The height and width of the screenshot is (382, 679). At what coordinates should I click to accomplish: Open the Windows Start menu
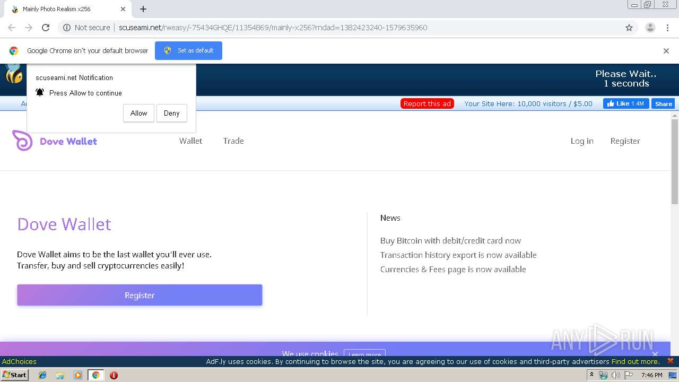(15, 375)
